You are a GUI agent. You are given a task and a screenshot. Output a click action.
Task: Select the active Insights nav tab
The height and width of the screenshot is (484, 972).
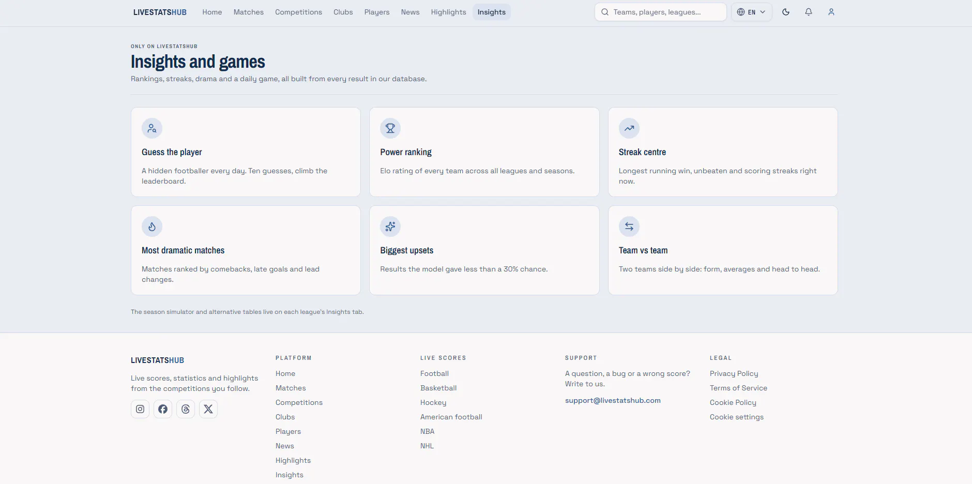click(492, 12)
